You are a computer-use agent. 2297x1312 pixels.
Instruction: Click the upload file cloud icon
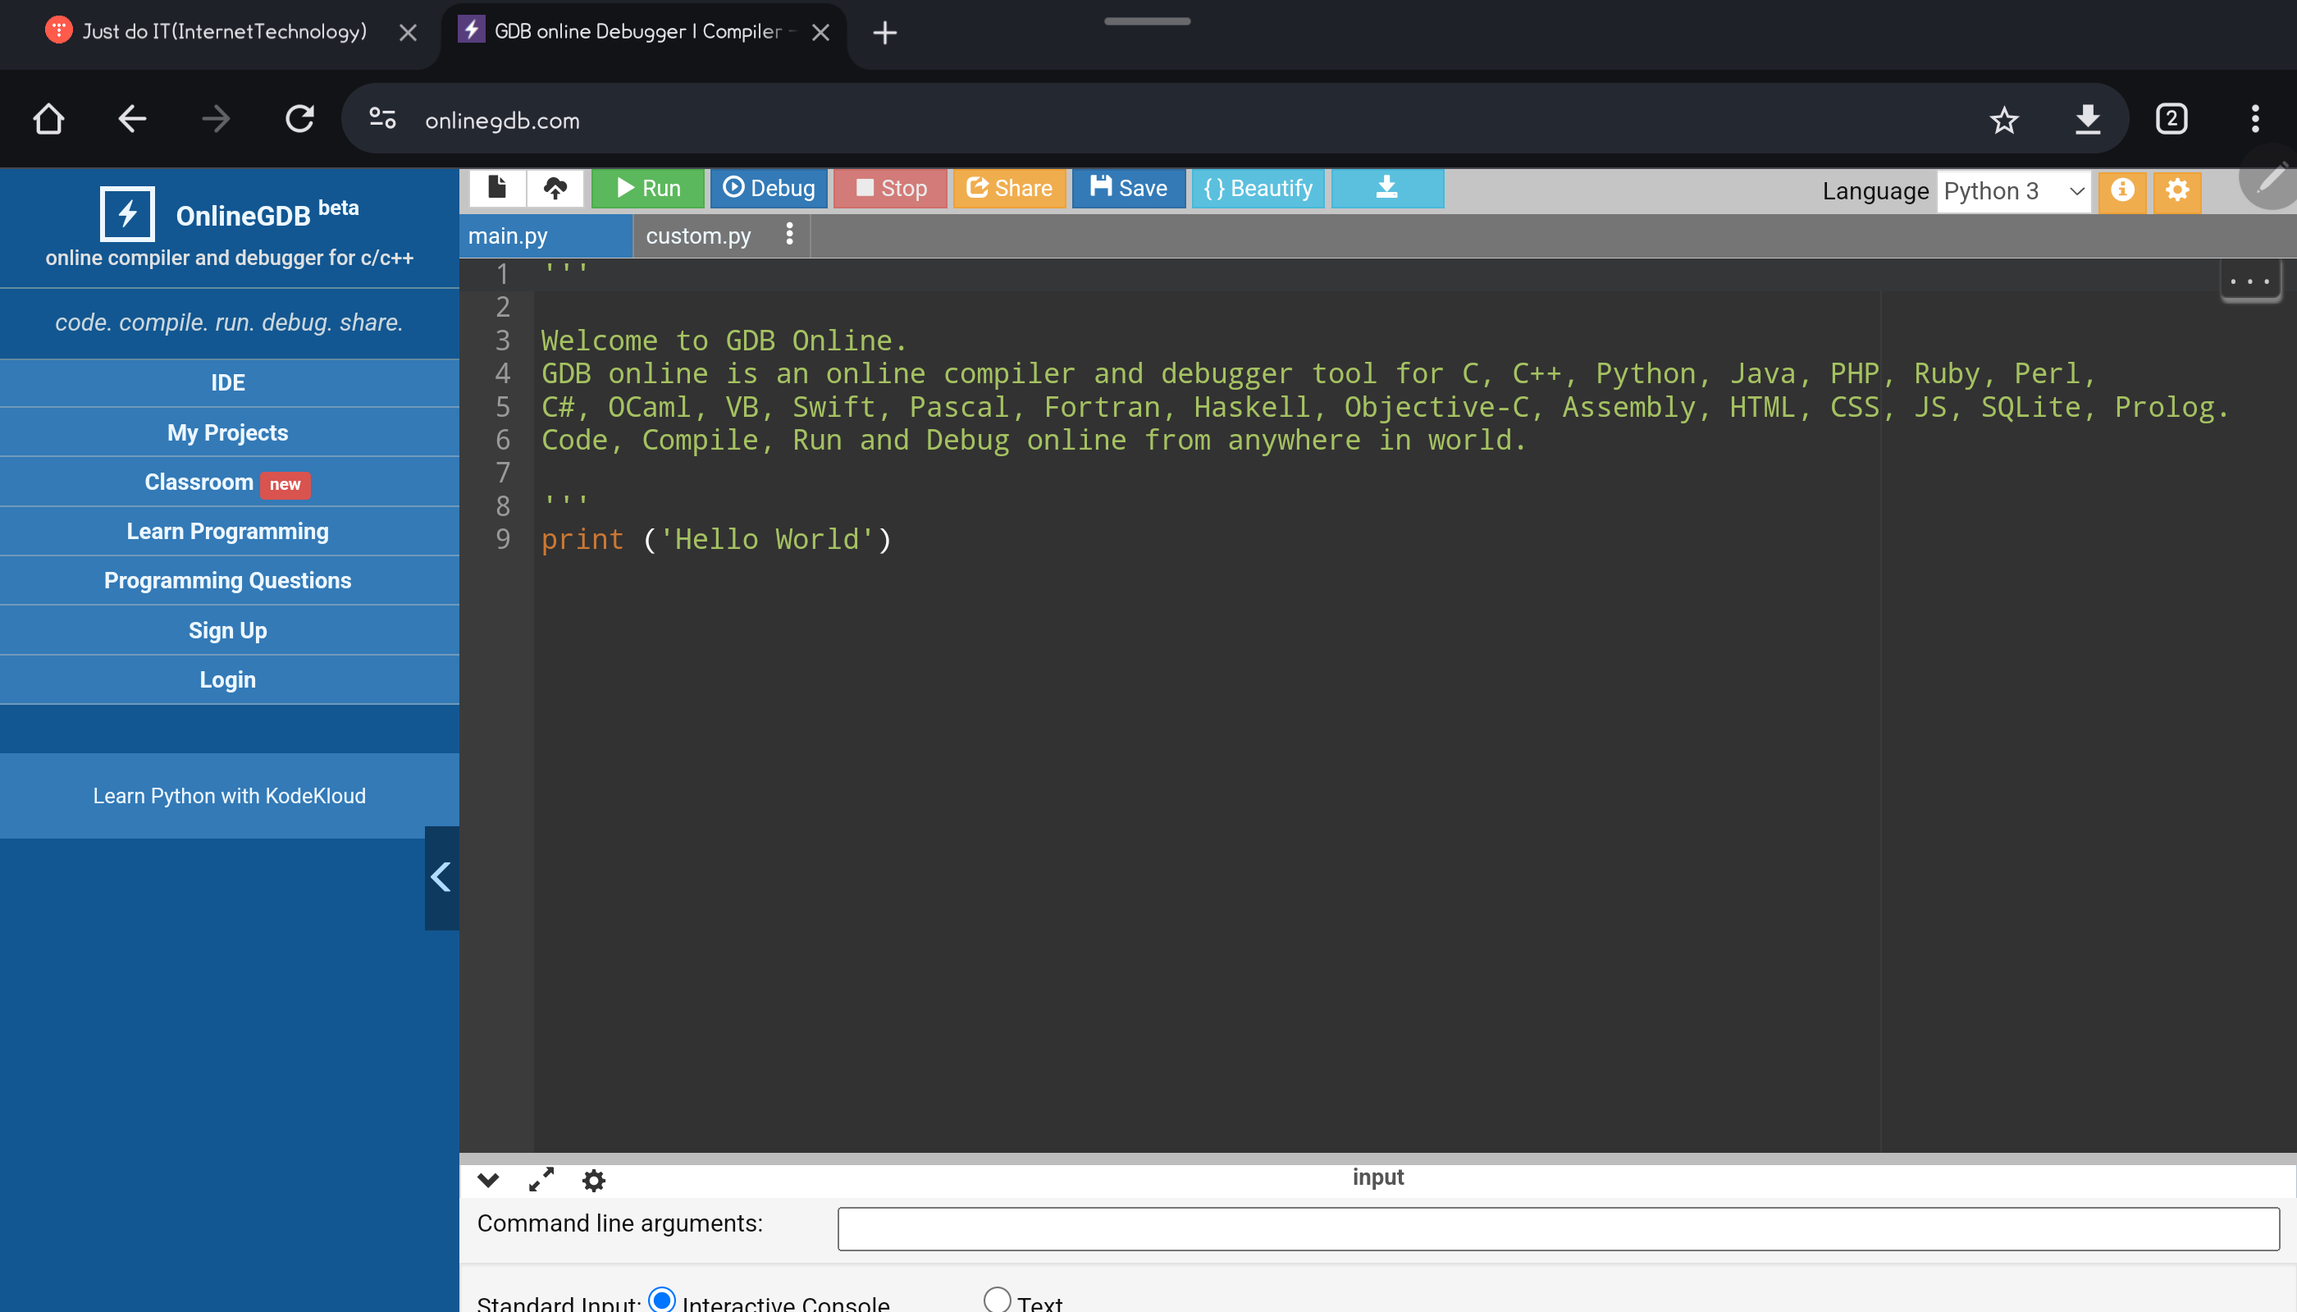555,189
